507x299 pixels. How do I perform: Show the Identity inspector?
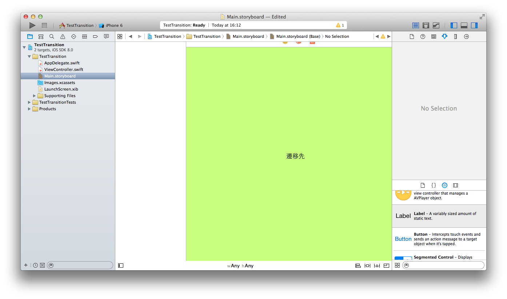(434, 36)
